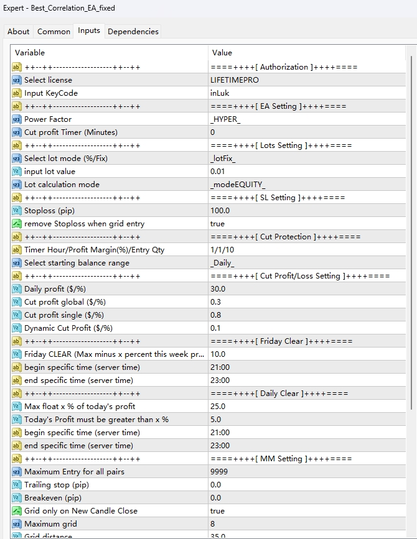Click the double icon beside input lot value
The height and width of the screenshot is (539, 417).
click(x=17, y=172)
